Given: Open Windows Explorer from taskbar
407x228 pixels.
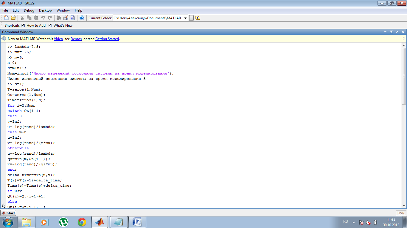Looking at the screenshot, I should 27,222.
